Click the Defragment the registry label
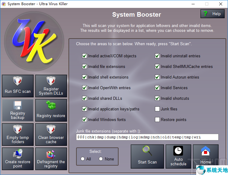This screenshot has width=228, height=175. coord(51,164)
